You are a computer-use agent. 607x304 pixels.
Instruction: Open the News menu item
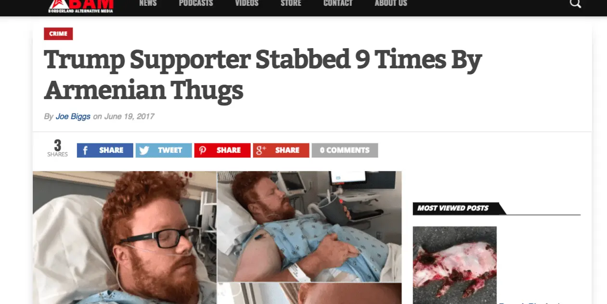pyautogui.click(x=148, y=3)
